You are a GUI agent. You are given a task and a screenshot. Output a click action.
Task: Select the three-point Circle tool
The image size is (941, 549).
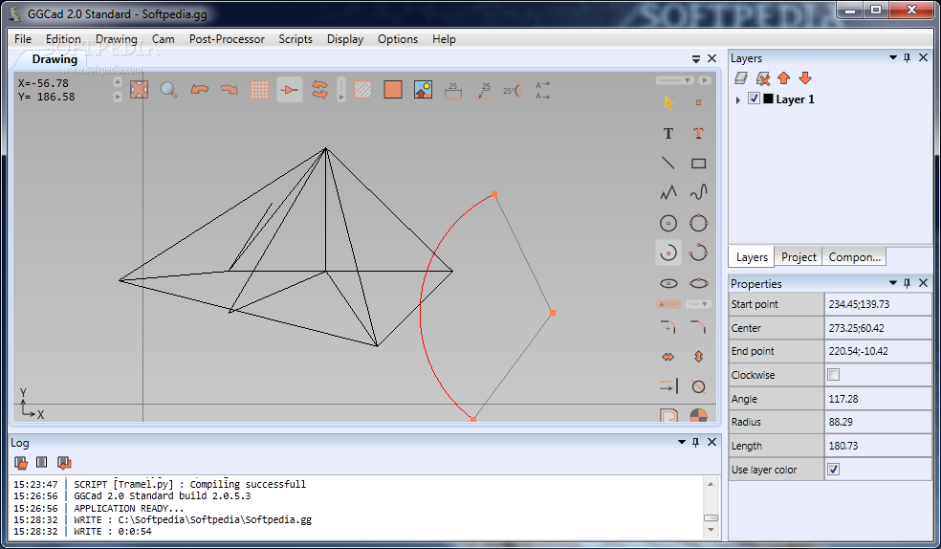point(698,223)
